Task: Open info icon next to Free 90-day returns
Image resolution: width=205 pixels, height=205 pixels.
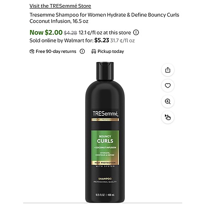Action: (82, 51)
